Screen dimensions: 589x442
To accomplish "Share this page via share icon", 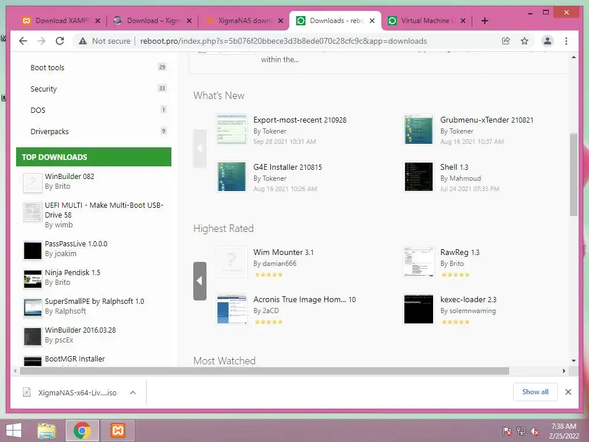I will point(506,41).
